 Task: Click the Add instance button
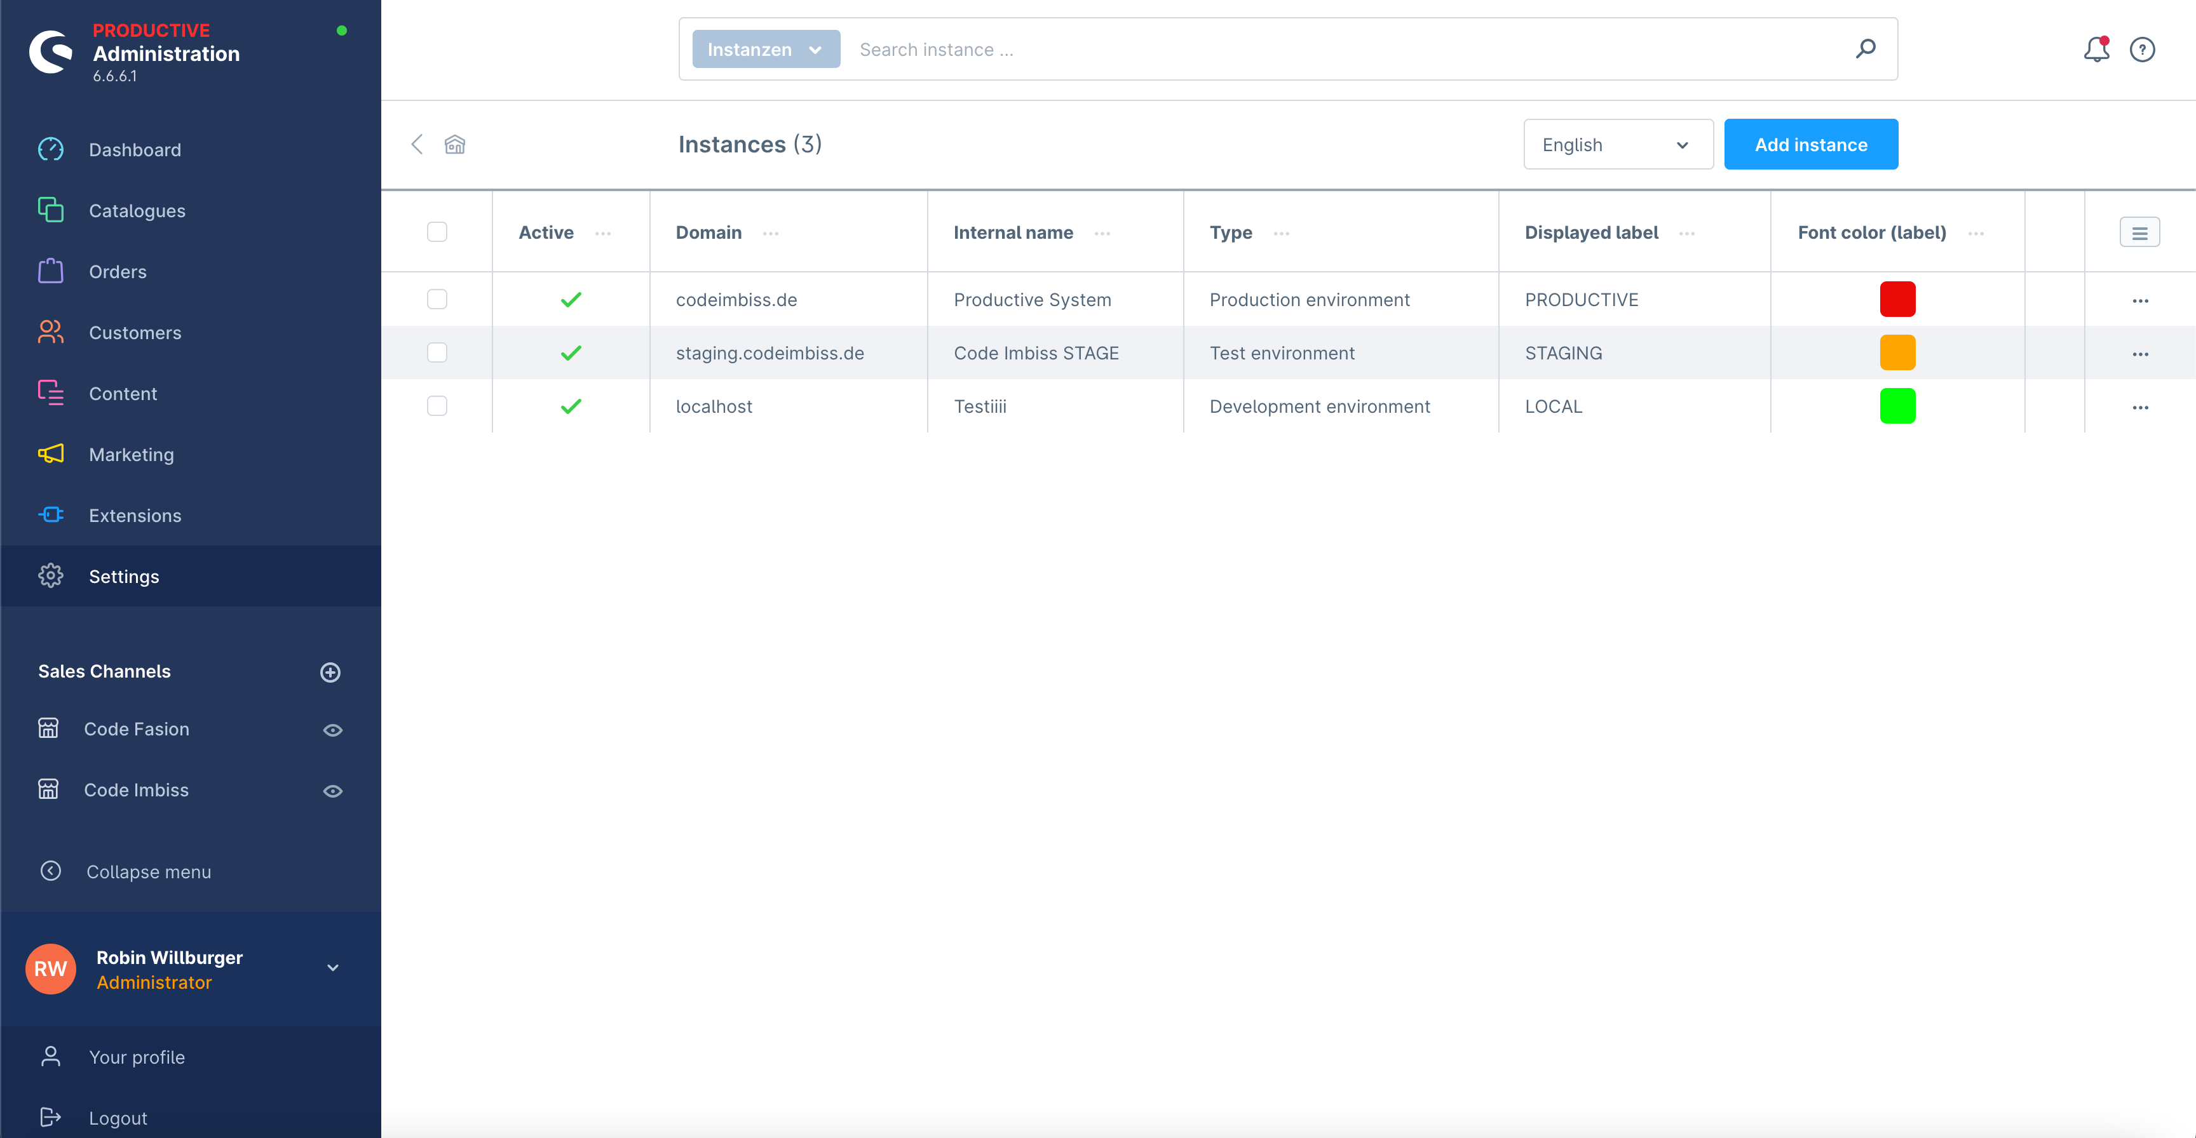tap(1811, 144)
